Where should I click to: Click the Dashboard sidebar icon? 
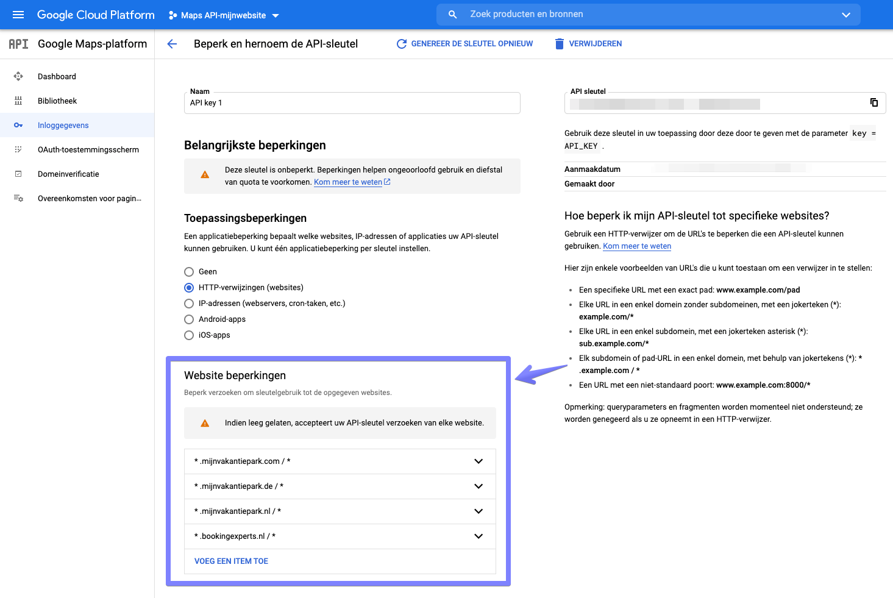pyautogui.click(x=18, y=76)
